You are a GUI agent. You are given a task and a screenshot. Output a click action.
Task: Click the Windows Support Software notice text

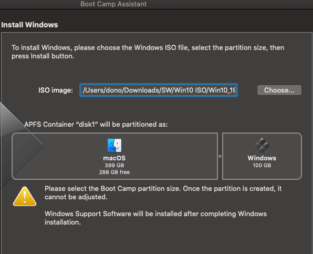[155, 218]
